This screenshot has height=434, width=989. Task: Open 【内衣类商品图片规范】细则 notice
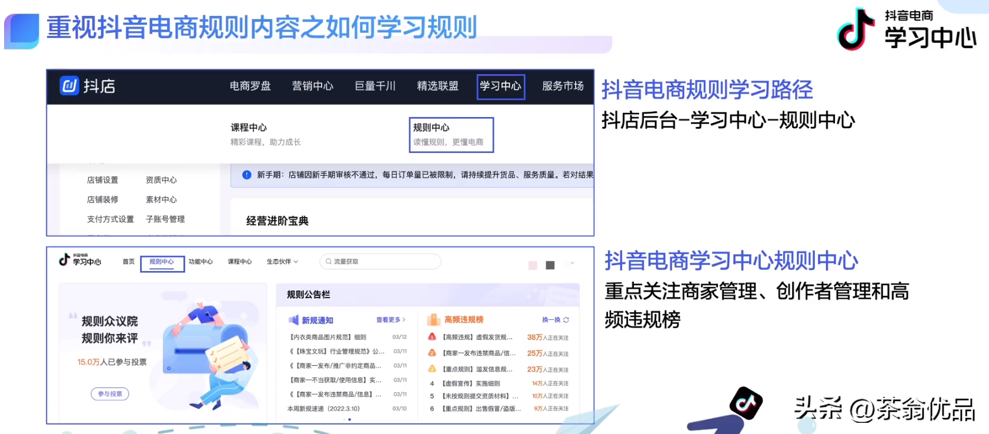(x=328, y=337)
